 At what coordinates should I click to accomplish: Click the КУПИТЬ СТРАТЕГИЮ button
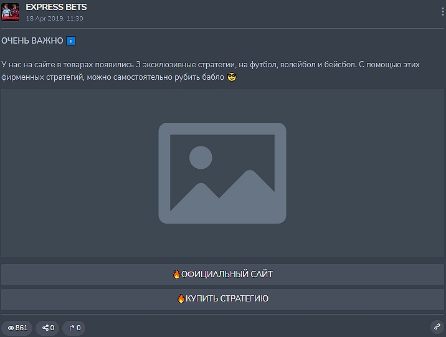222,299
